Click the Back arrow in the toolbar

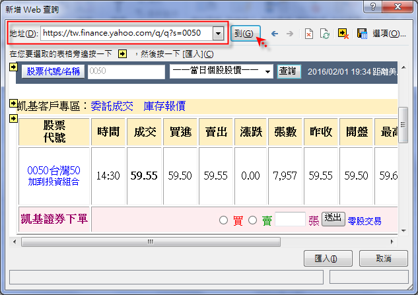(275, 34)
